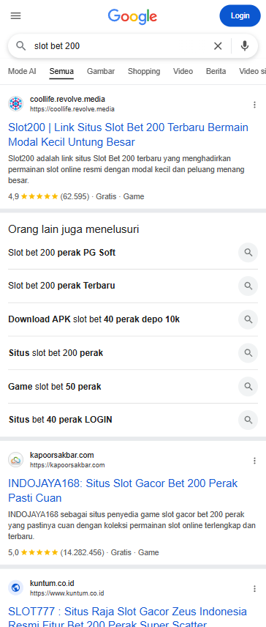Search Slot bet 200 perak PG Soft

coord(62,253)
